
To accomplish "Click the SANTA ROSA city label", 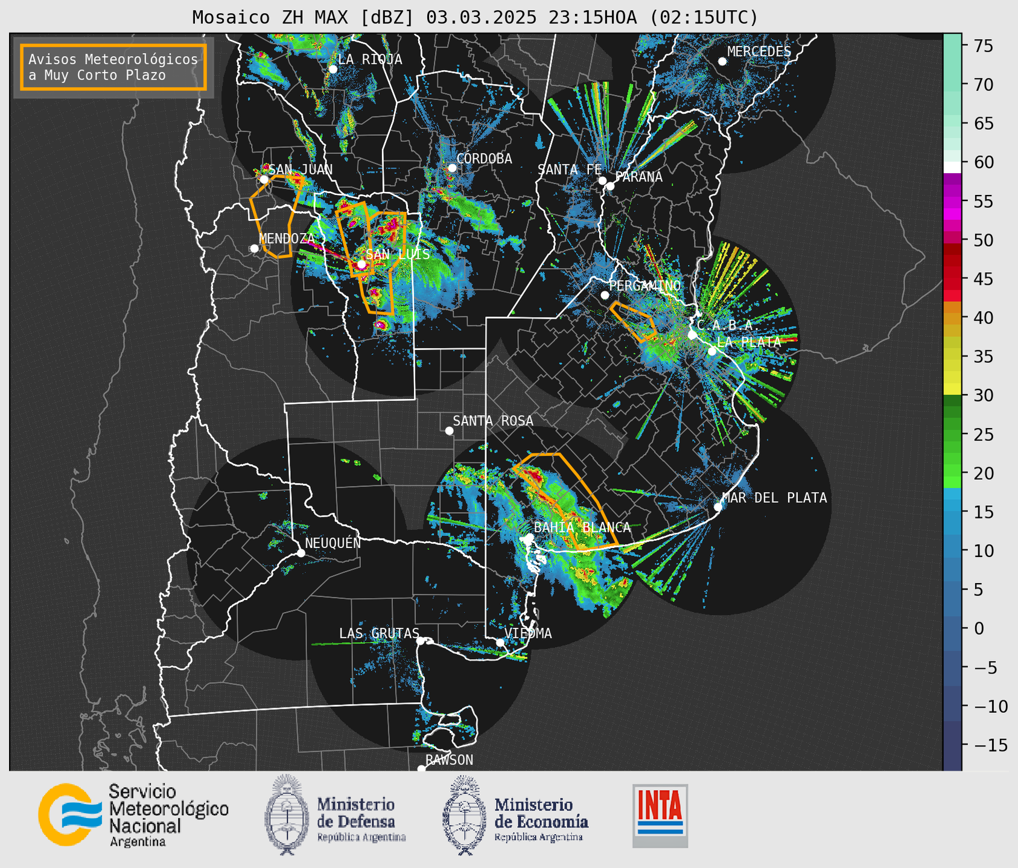I will tap(493, 421).
